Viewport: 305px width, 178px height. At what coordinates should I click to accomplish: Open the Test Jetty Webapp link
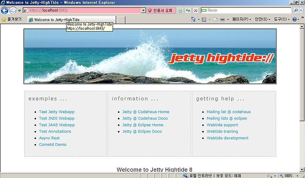[57, 111]
